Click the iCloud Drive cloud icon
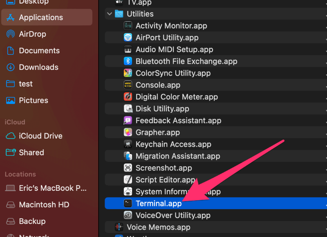327x237 pixels. [11, 136]
